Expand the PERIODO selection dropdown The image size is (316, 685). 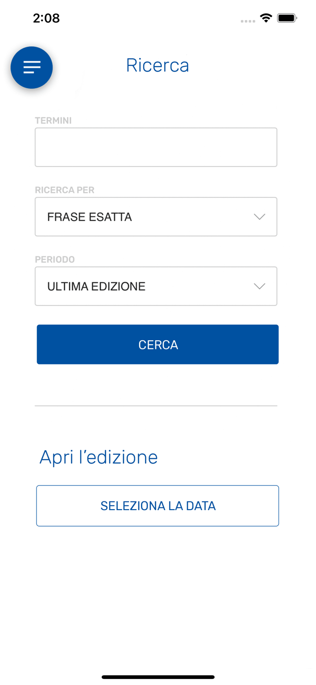pyautogui.click(x=156, y=286)
